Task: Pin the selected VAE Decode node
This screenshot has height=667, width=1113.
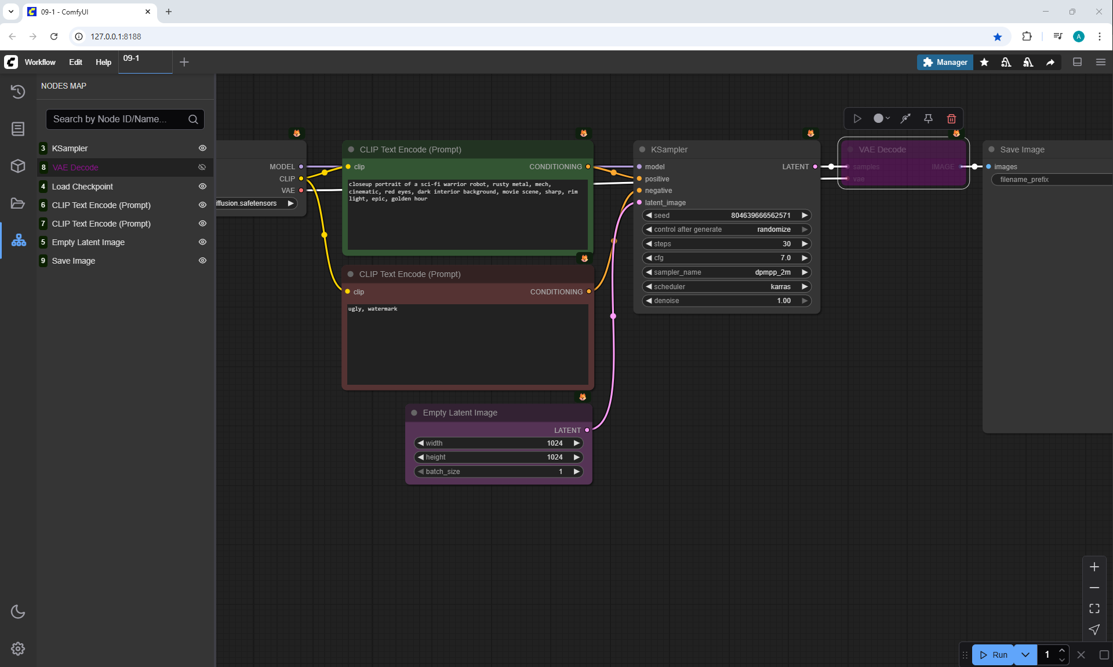Action: click(928, 119)
